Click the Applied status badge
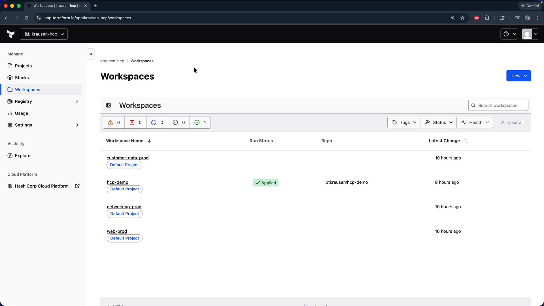 pyautogui.click(x=265, y=183)
